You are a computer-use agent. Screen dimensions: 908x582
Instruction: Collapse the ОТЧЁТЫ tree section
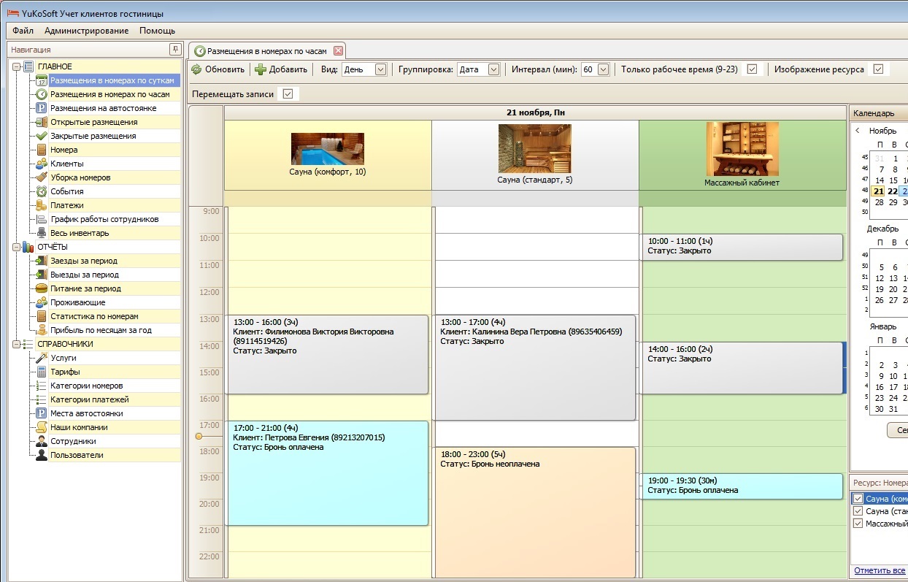point(16,247)
